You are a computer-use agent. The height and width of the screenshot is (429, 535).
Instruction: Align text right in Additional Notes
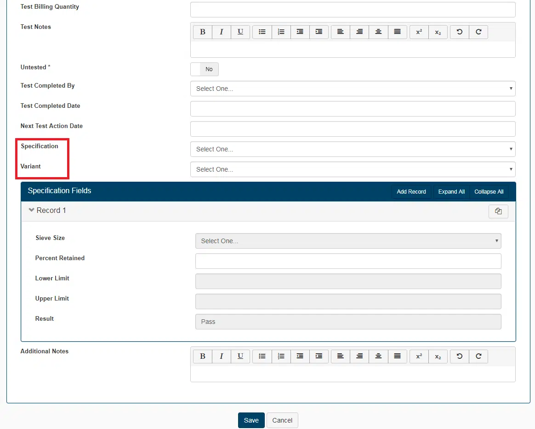[359, 357]
